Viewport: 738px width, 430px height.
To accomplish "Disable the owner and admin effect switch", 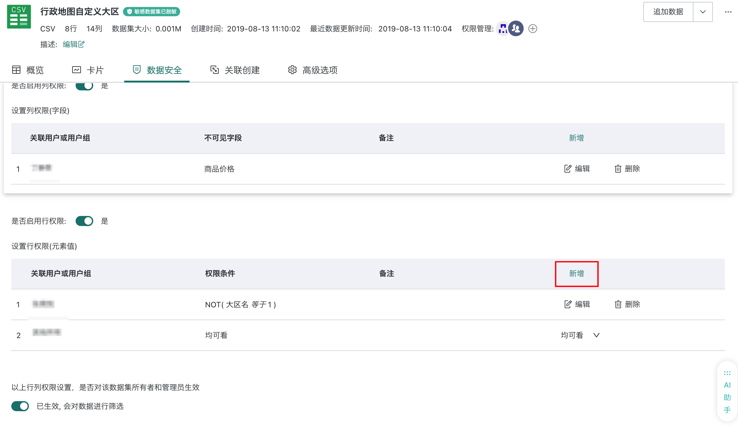I will (20, 406).
